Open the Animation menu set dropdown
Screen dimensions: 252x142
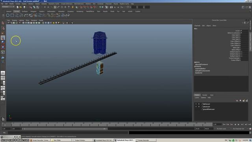(x=8, y=7)
